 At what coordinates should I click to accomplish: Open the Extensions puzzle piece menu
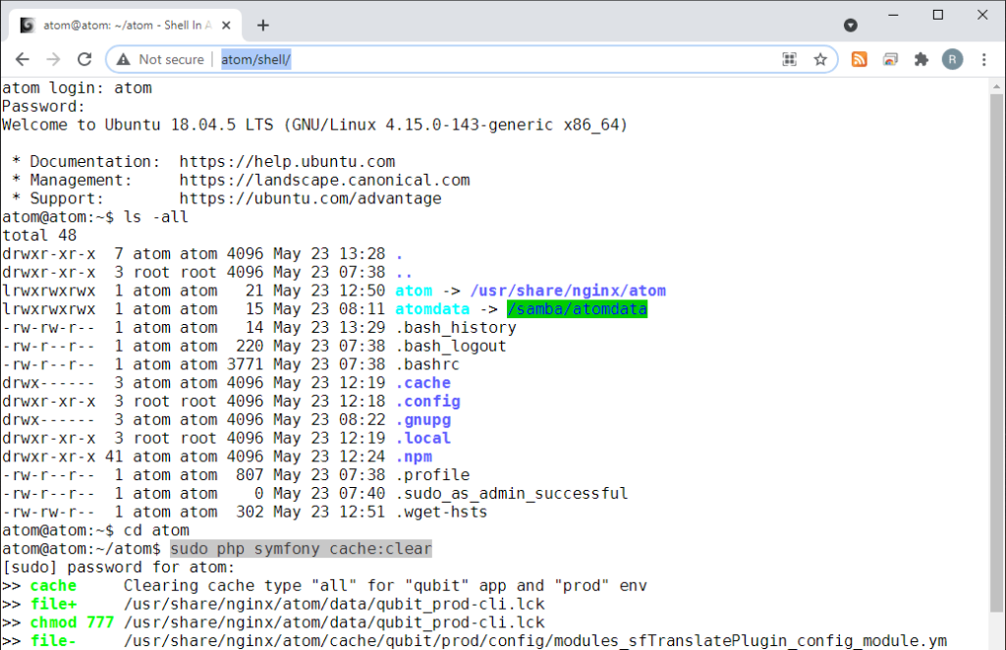coord(922,60)
